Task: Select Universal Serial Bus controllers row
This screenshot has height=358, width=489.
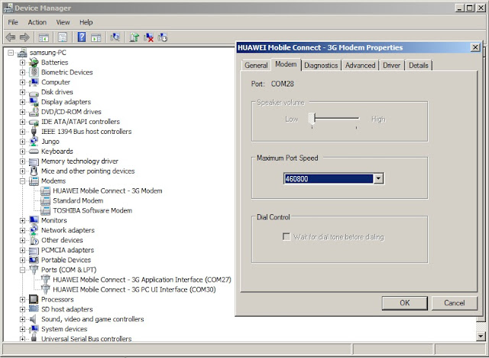Action: (86, 339)
